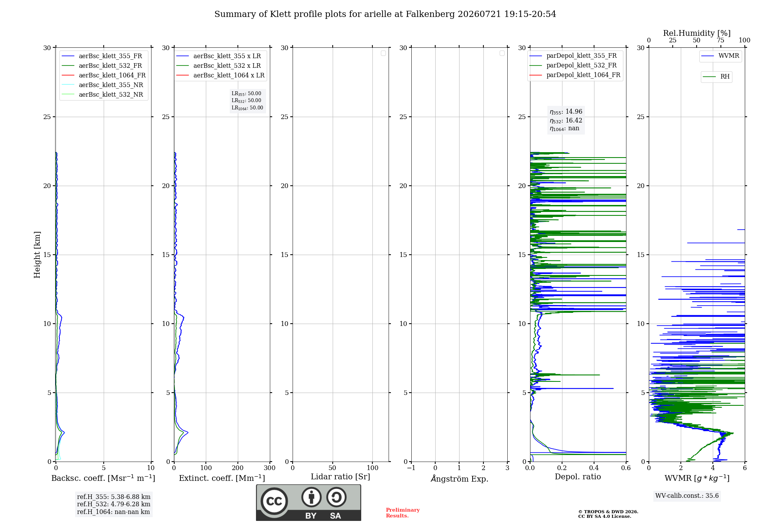The image size is (771, 524).
Task: Click the Depol. ratio axis label
Action: click(578, 477)
